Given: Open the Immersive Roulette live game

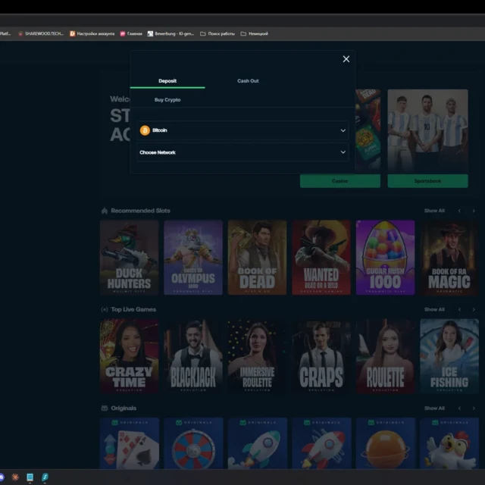Looking at the screenshot, I should click(x=257, y=356).
